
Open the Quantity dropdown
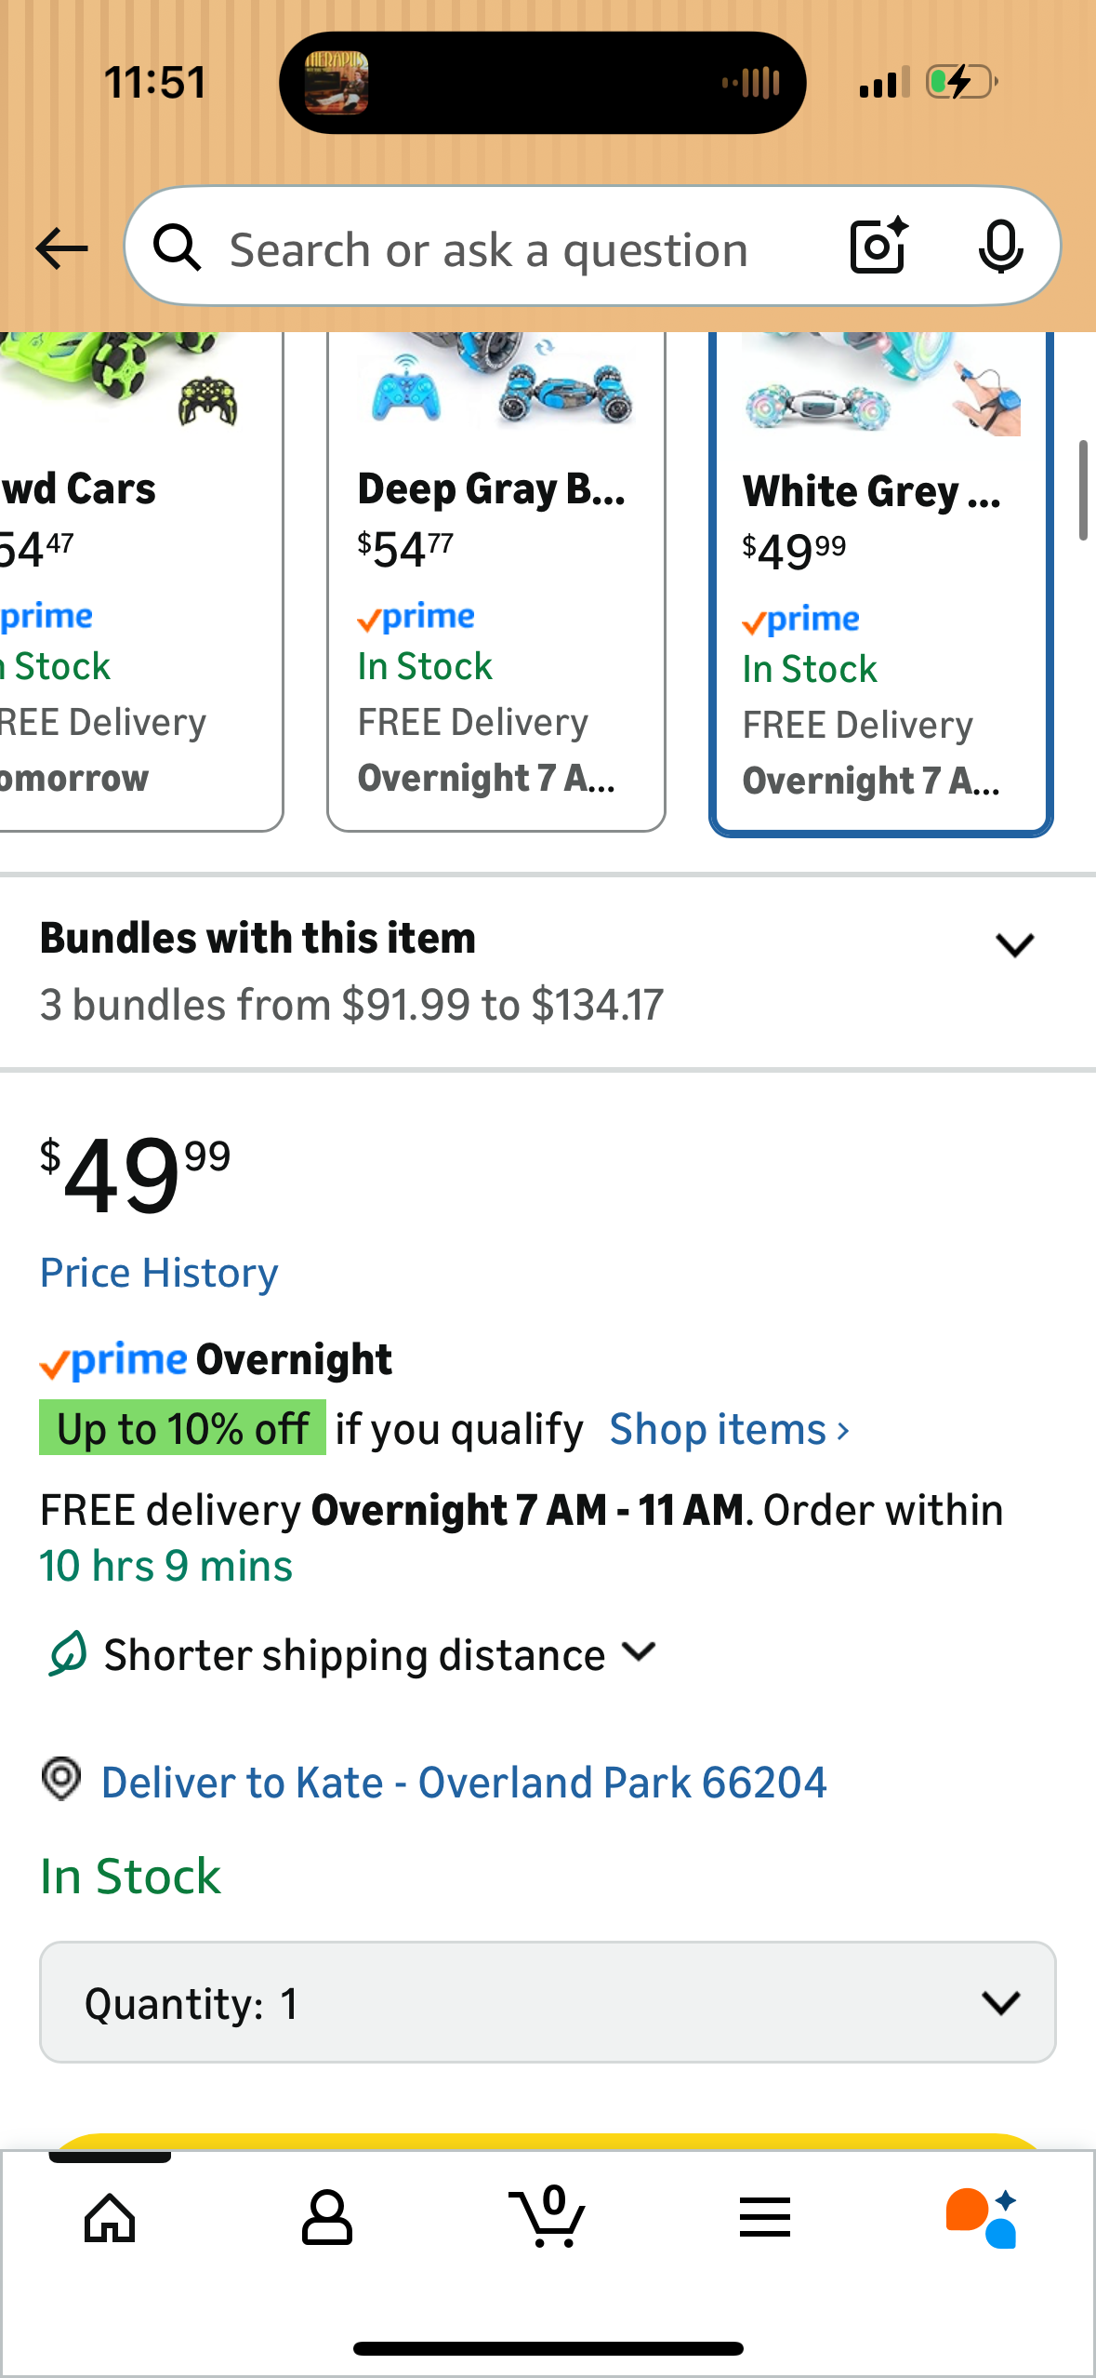548,2002
